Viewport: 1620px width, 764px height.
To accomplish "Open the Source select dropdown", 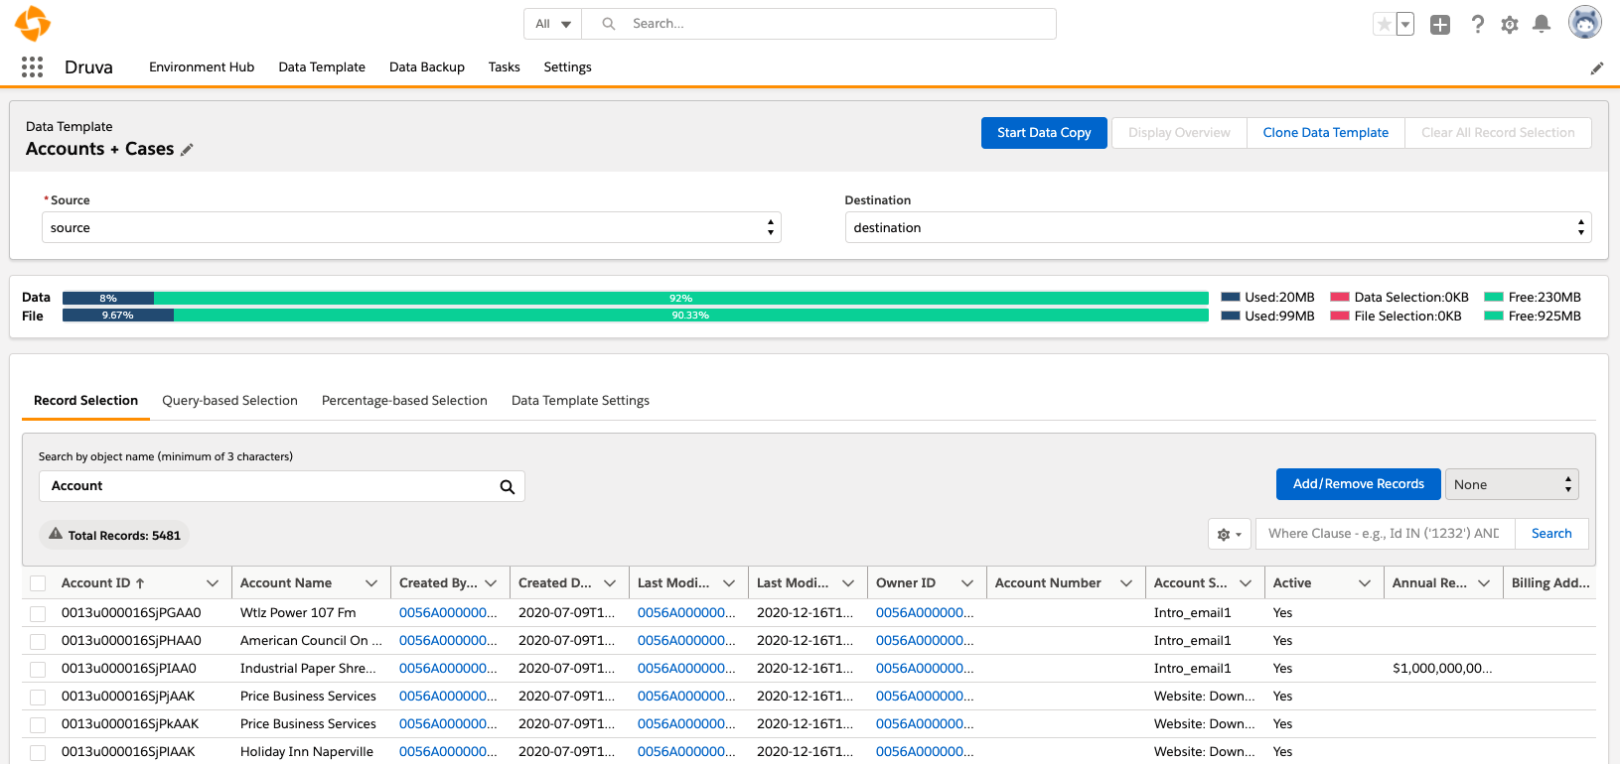I will click(411, 227).
